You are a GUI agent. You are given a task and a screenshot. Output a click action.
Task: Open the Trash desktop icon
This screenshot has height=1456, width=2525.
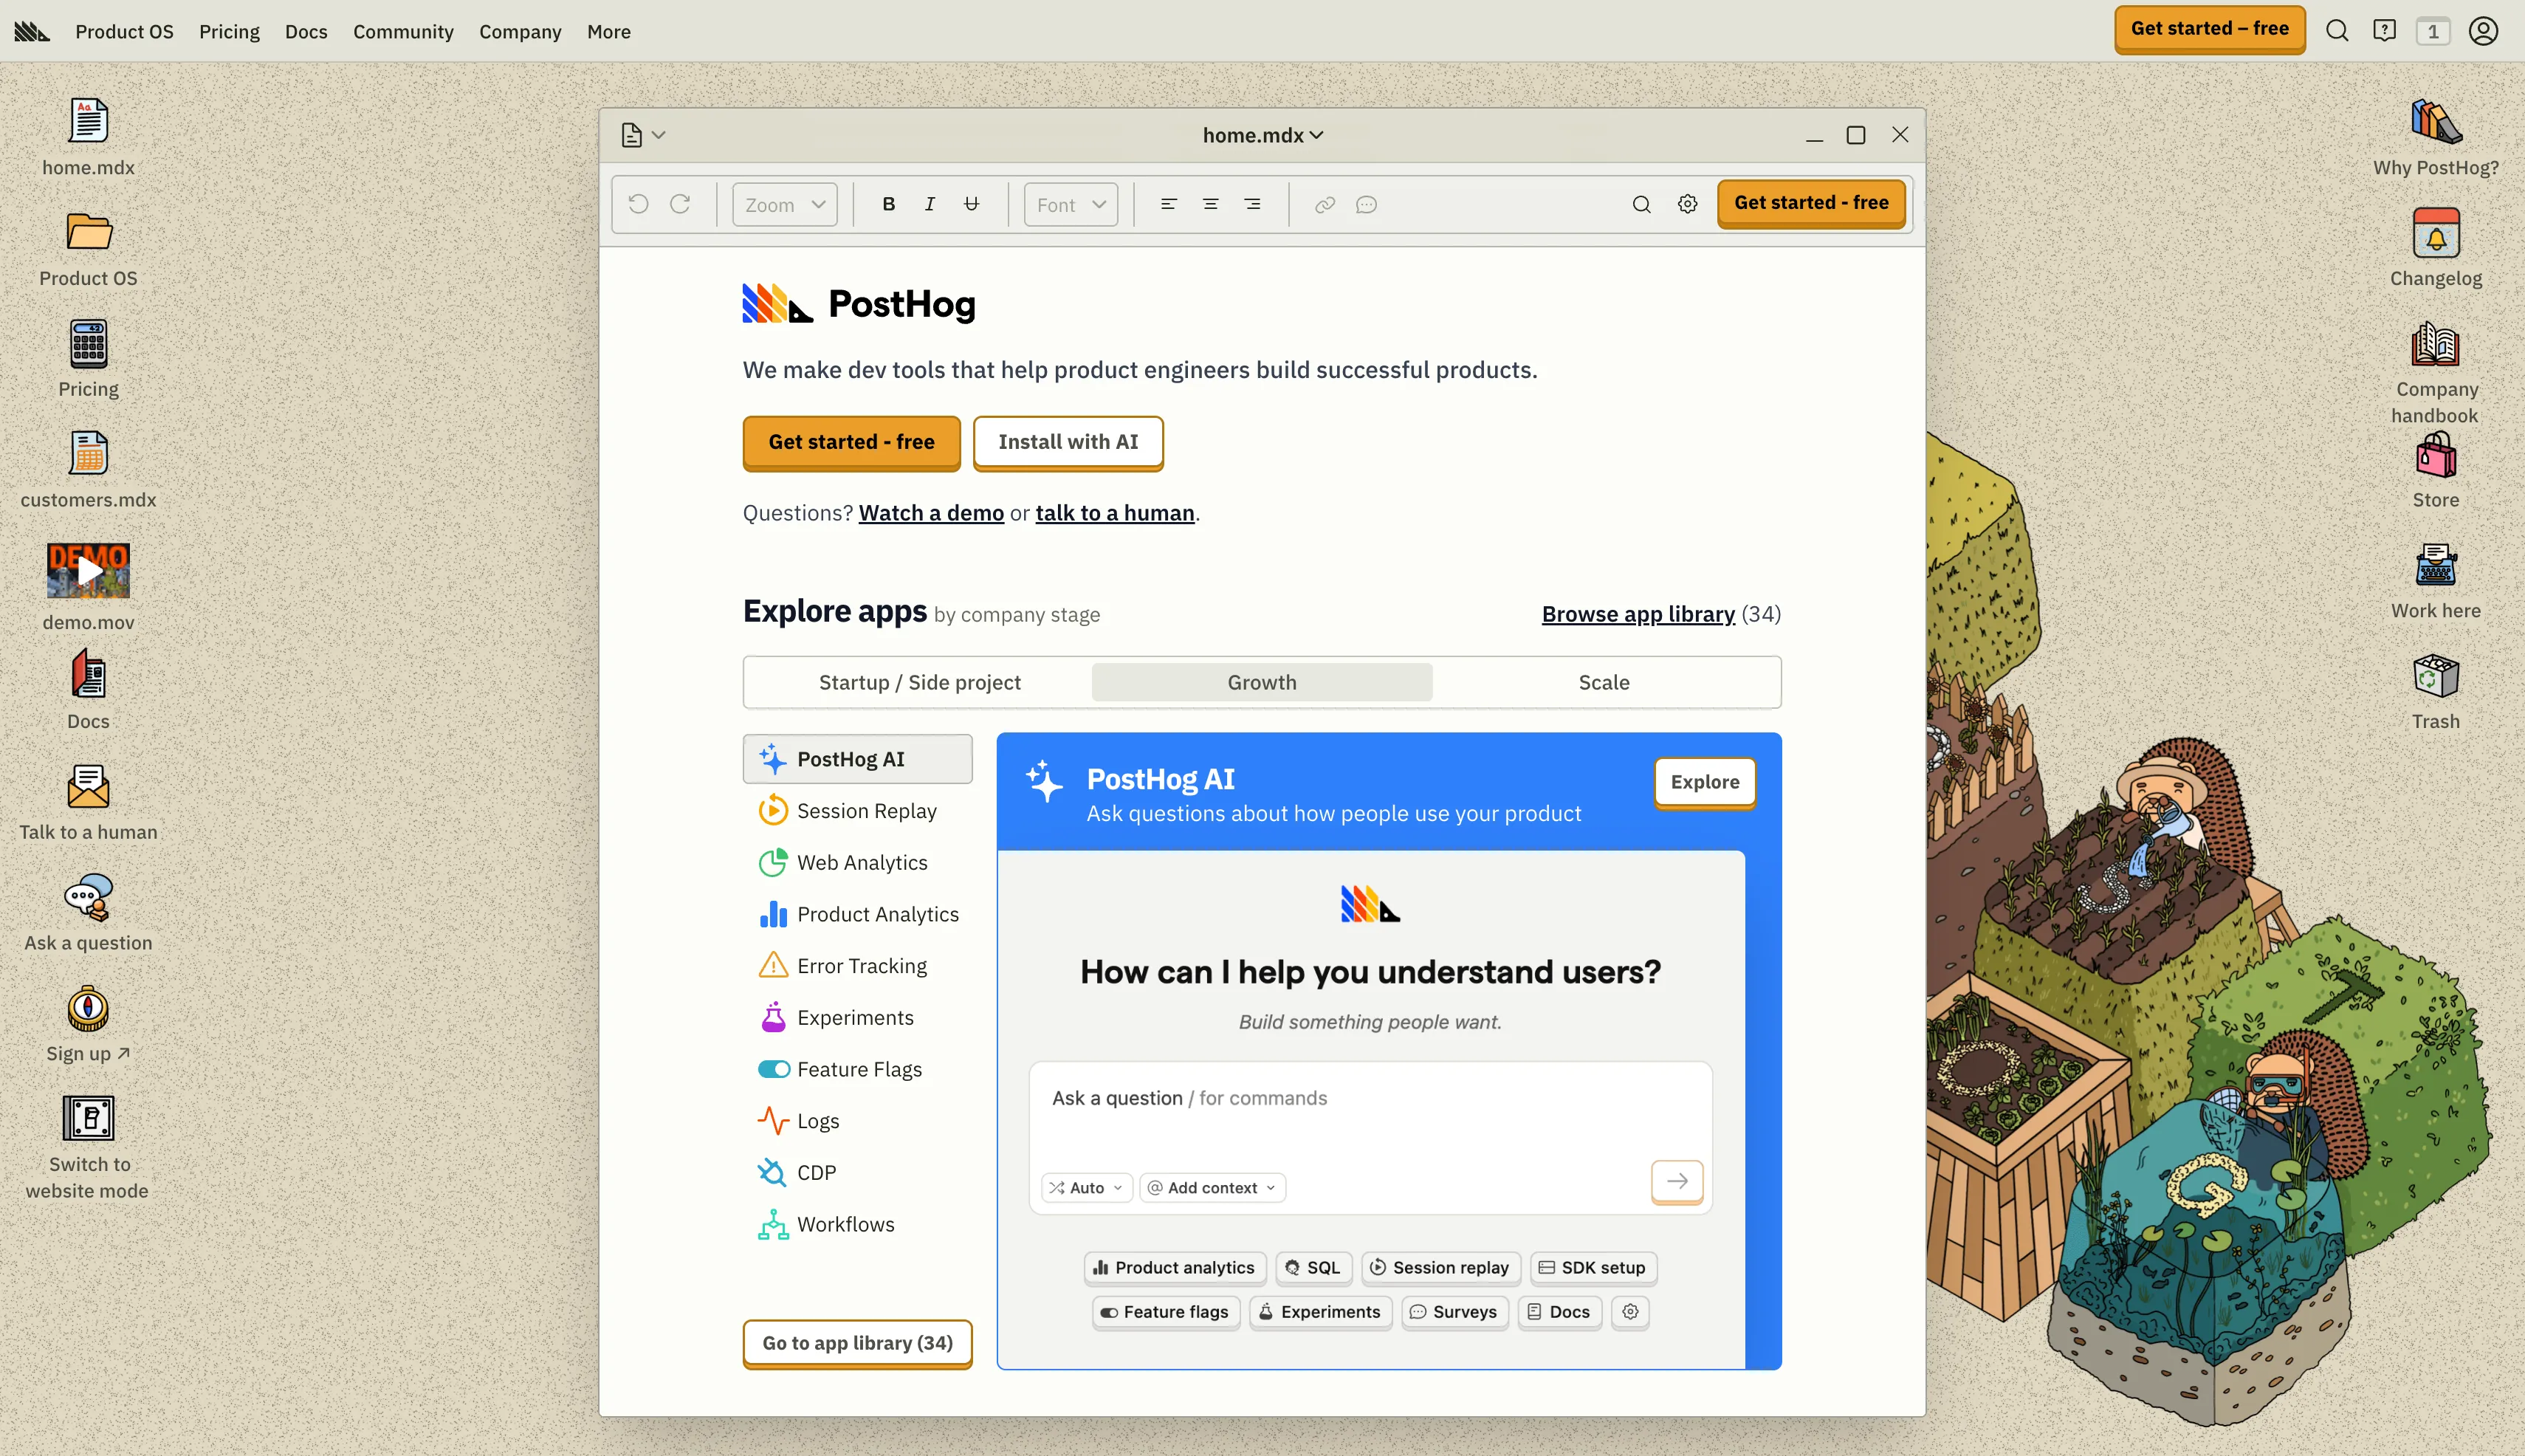tap(2435, 677)
